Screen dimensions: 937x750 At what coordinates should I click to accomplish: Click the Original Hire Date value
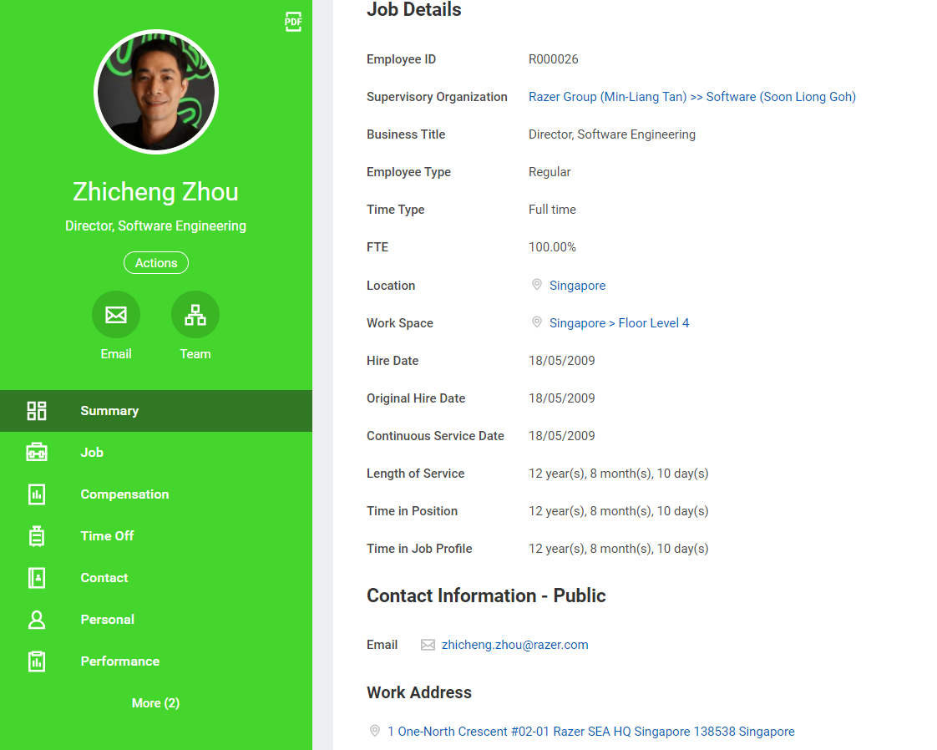562,398
